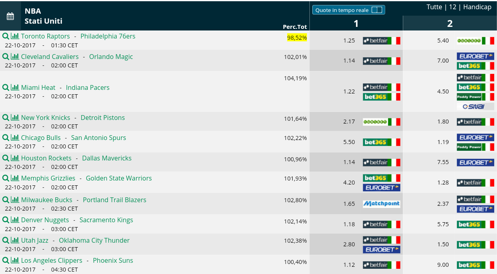Click the 7.00 odds for Orlando Magic

[443, 61]
